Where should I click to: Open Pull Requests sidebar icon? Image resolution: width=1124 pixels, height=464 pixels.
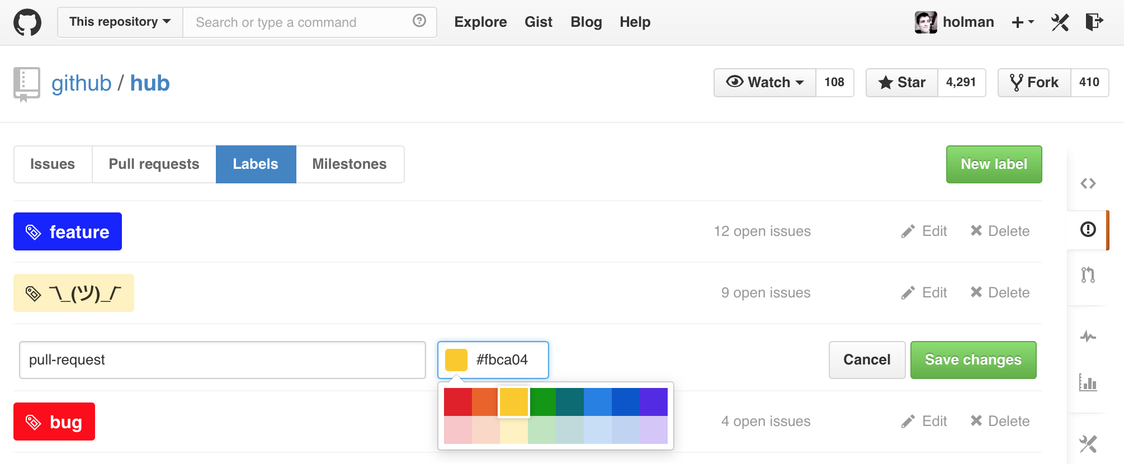coord(1088,275)
